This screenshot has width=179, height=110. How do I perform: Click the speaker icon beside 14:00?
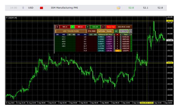(23, 8)
